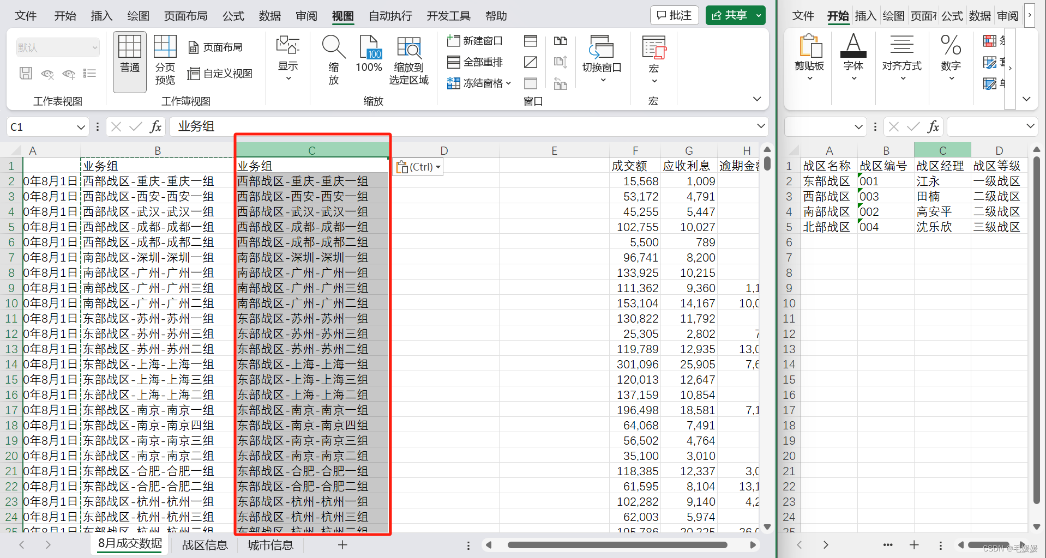Switch to the 城市信息 sheet tab
Image resolution: width=1046 pixels, height=558 pixels.
point(270,545)
